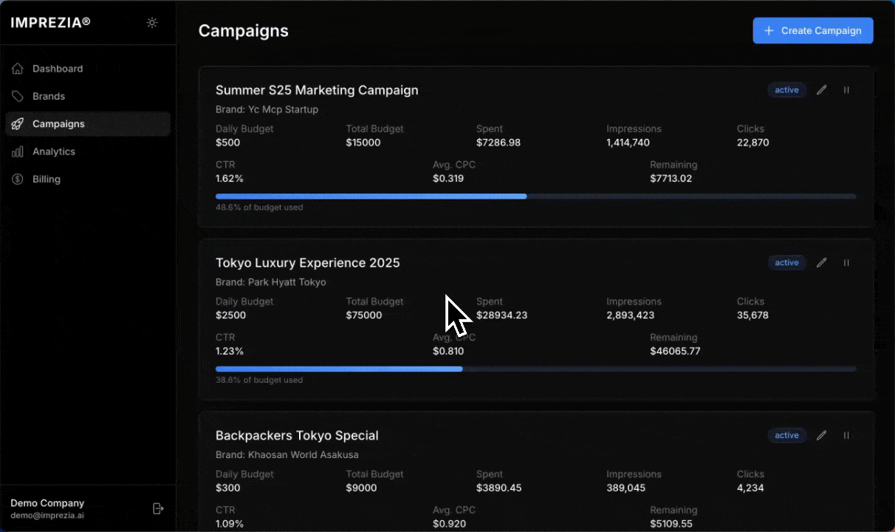Screen dimensions: 895x532
Task: Click active badge on Backpackers Tokyo Special
Action: click(786, 436)
